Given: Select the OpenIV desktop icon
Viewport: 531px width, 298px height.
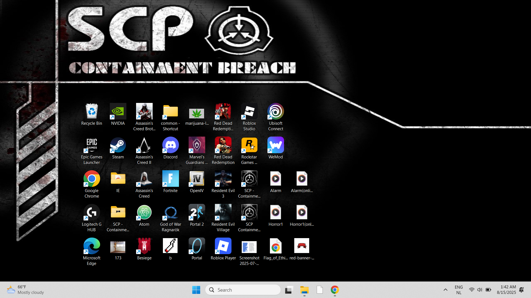Looking at the screenshot, I should click(197, 182).
